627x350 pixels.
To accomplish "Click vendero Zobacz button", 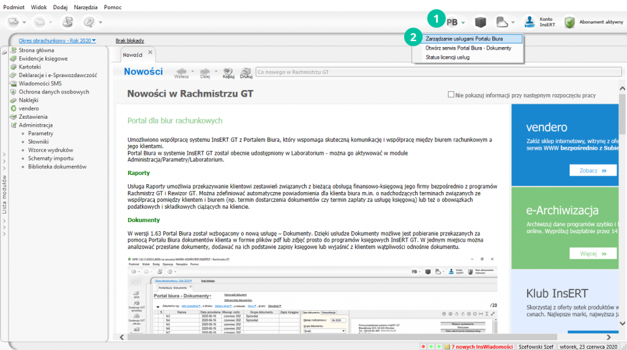I will coord(593,171).
